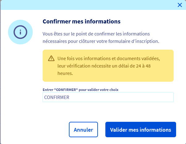Click the blank area left of "Annuler"
186x144 pixels.
click(x=37, y=130)
